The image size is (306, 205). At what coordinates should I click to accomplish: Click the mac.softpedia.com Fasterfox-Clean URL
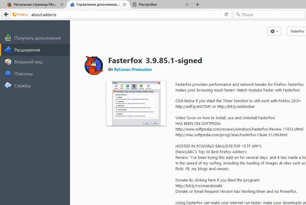pos(231,135)
